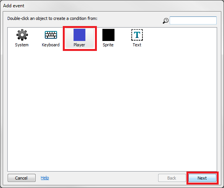Select the black Sprite object square
Viewport: 224px width, 188px height.
pyautogui.click(x=108, y=35)
